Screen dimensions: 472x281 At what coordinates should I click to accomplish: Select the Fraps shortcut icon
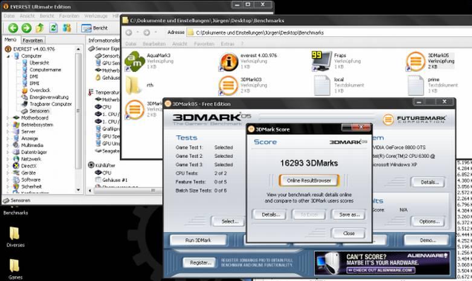click(x=322, y=61)
